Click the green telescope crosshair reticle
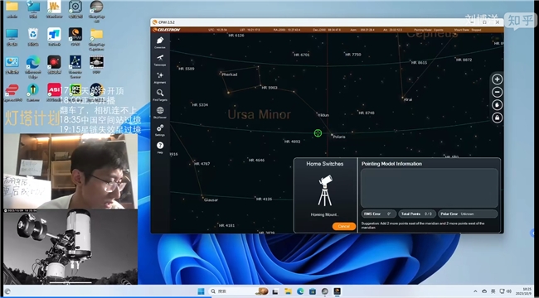539x298 pixels. coord(318,133)
